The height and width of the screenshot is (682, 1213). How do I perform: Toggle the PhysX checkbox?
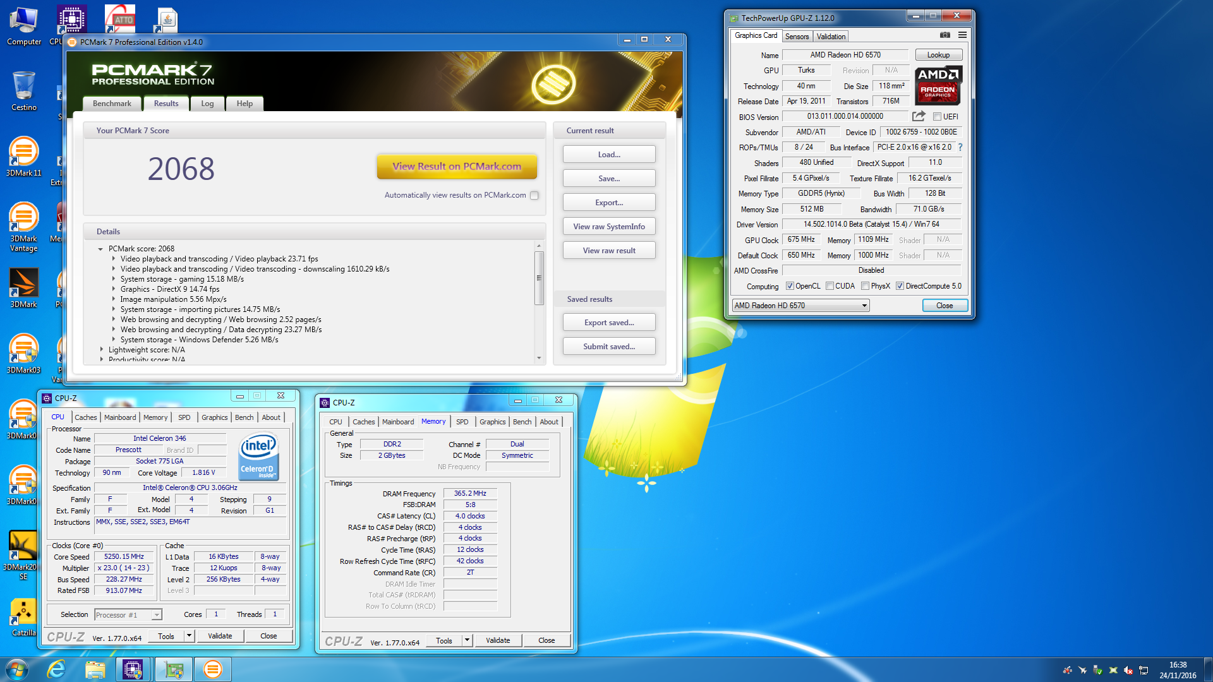tap(865, 286)
